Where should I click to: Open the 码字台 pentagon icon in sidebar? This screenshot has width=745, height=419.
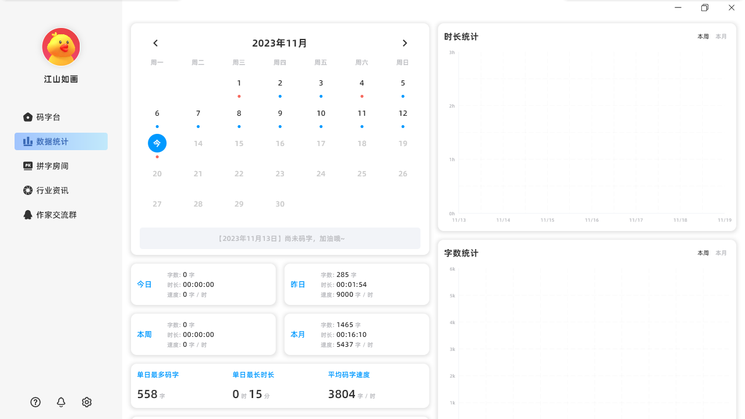coord(27,116)
